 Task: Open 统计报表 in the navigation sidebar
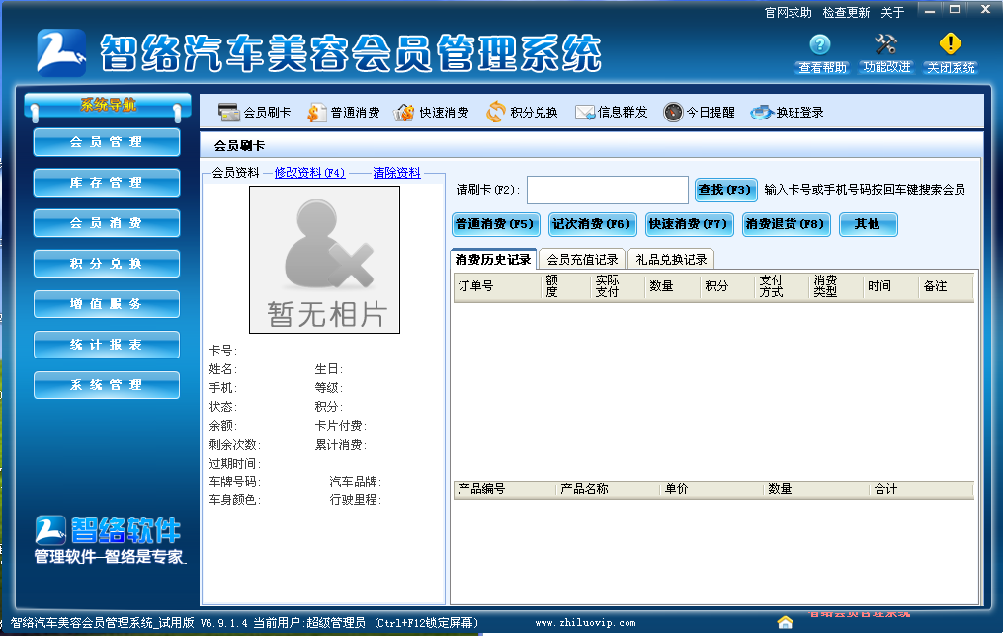click(106, 345)
